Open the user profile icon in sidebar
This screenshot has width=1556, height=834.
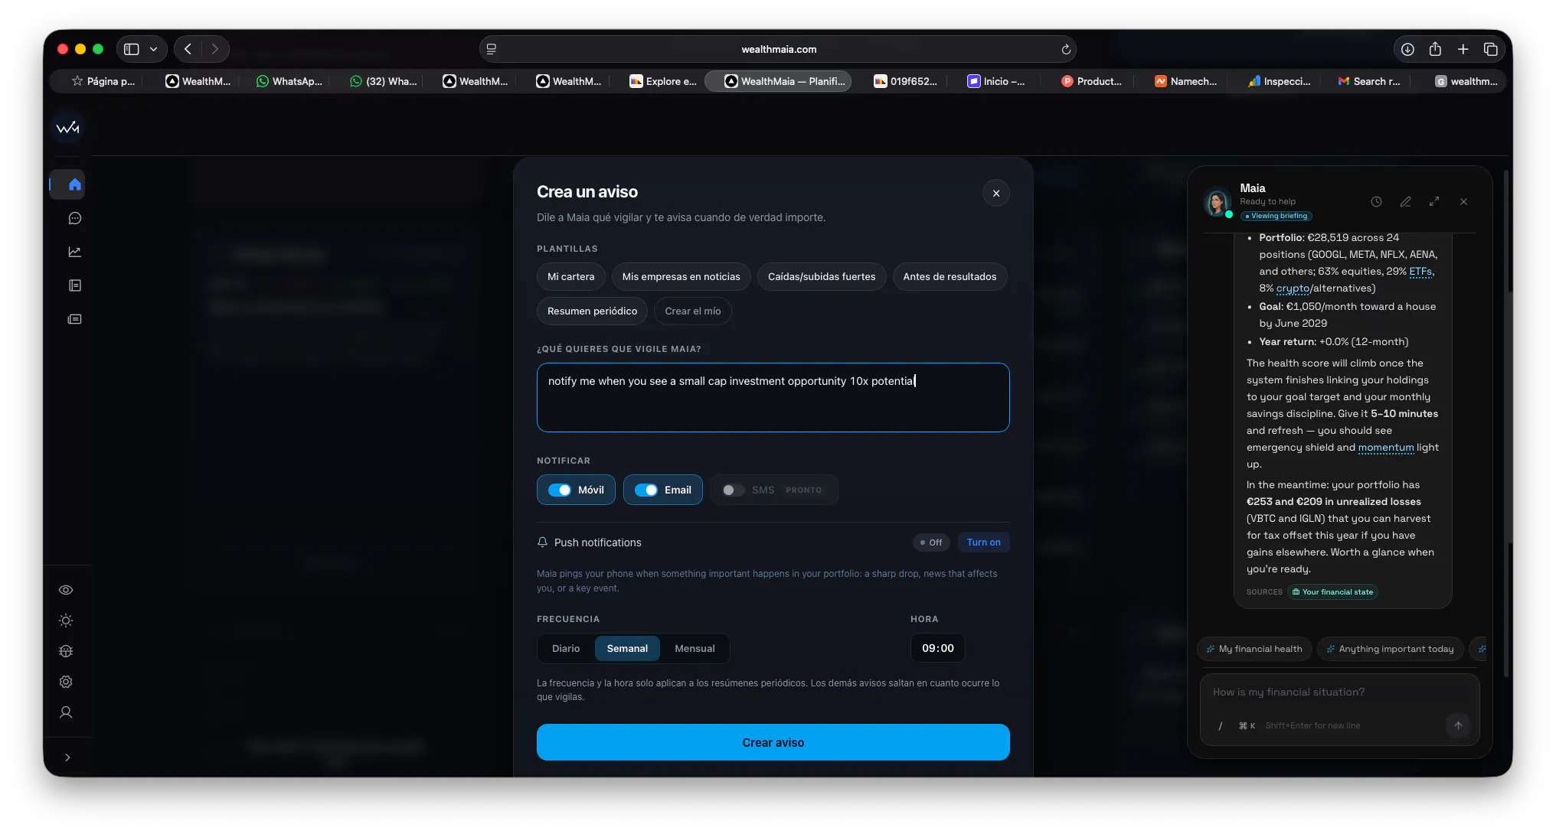coord(66,712)
